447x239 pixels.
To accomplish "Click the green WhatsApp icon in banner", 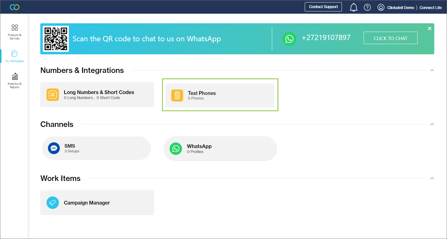I will click(x=289, y=39).
